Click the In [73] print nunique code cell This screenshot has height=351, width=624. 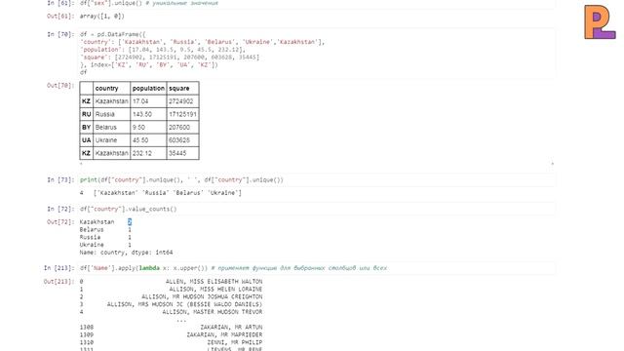click(x=316, y=179)
